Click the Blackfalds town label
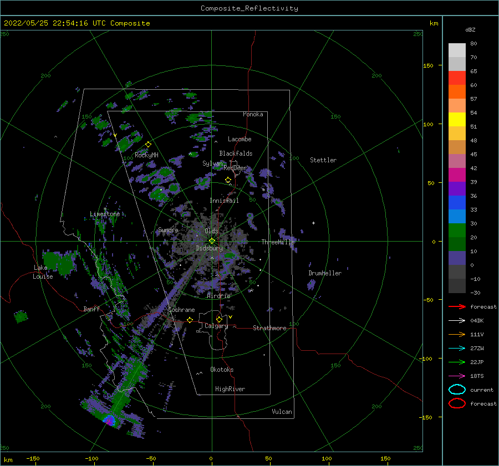Image resolution: width=499 pixels, height=466 pixels. (236, 153)
